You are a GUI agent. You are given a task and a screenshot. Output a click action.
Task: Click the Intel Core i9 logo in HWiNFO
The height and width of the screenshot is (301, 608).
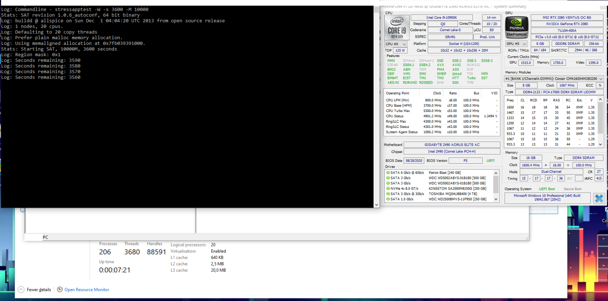tap(397, 27)
